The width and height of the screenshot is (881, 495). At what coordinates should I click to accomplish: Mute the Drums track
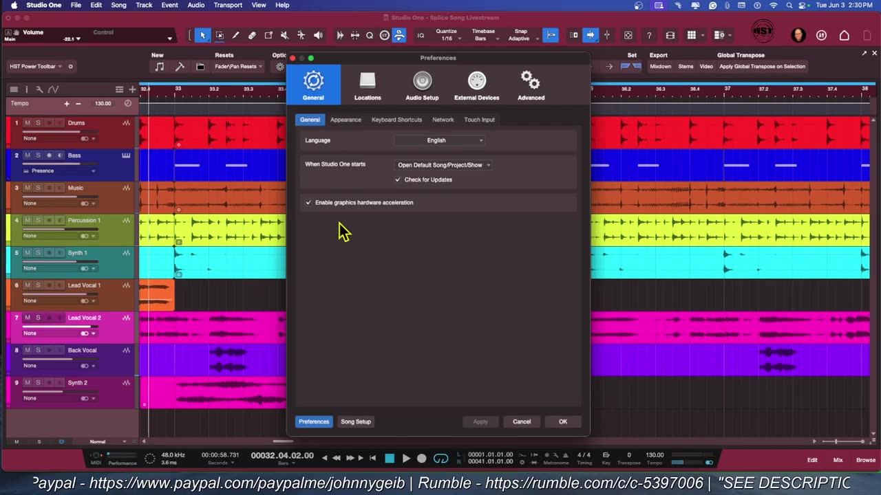28,123
